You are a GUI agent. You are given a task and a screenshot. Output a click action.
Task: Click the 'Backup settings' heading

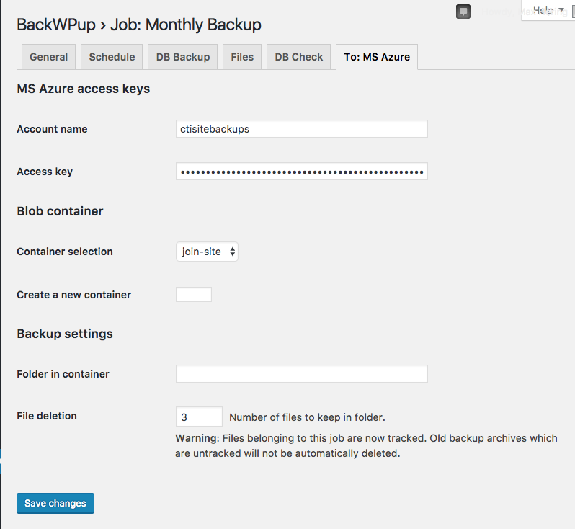click(65, 334)
